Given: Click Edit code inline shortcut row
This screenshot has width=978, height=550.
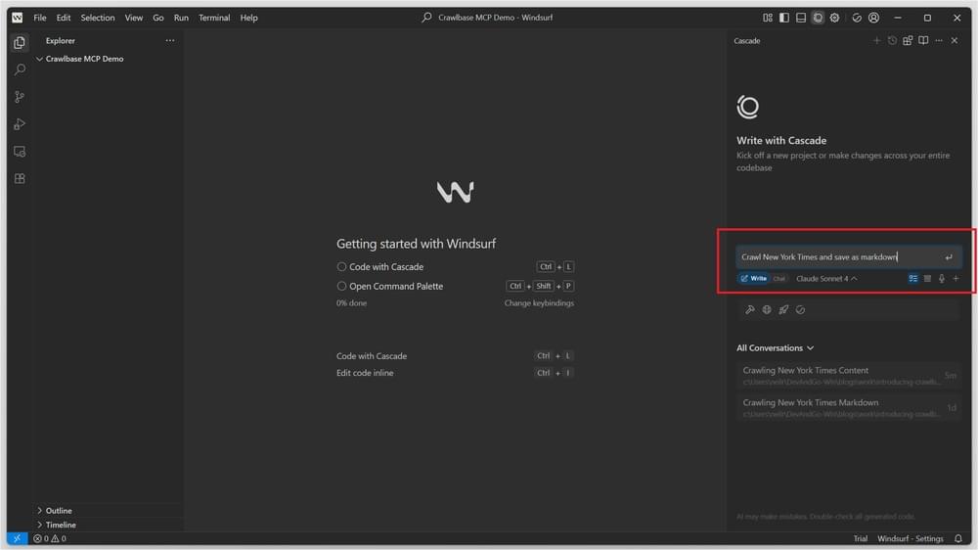Looking at the screenshot, I should [455, 373].
